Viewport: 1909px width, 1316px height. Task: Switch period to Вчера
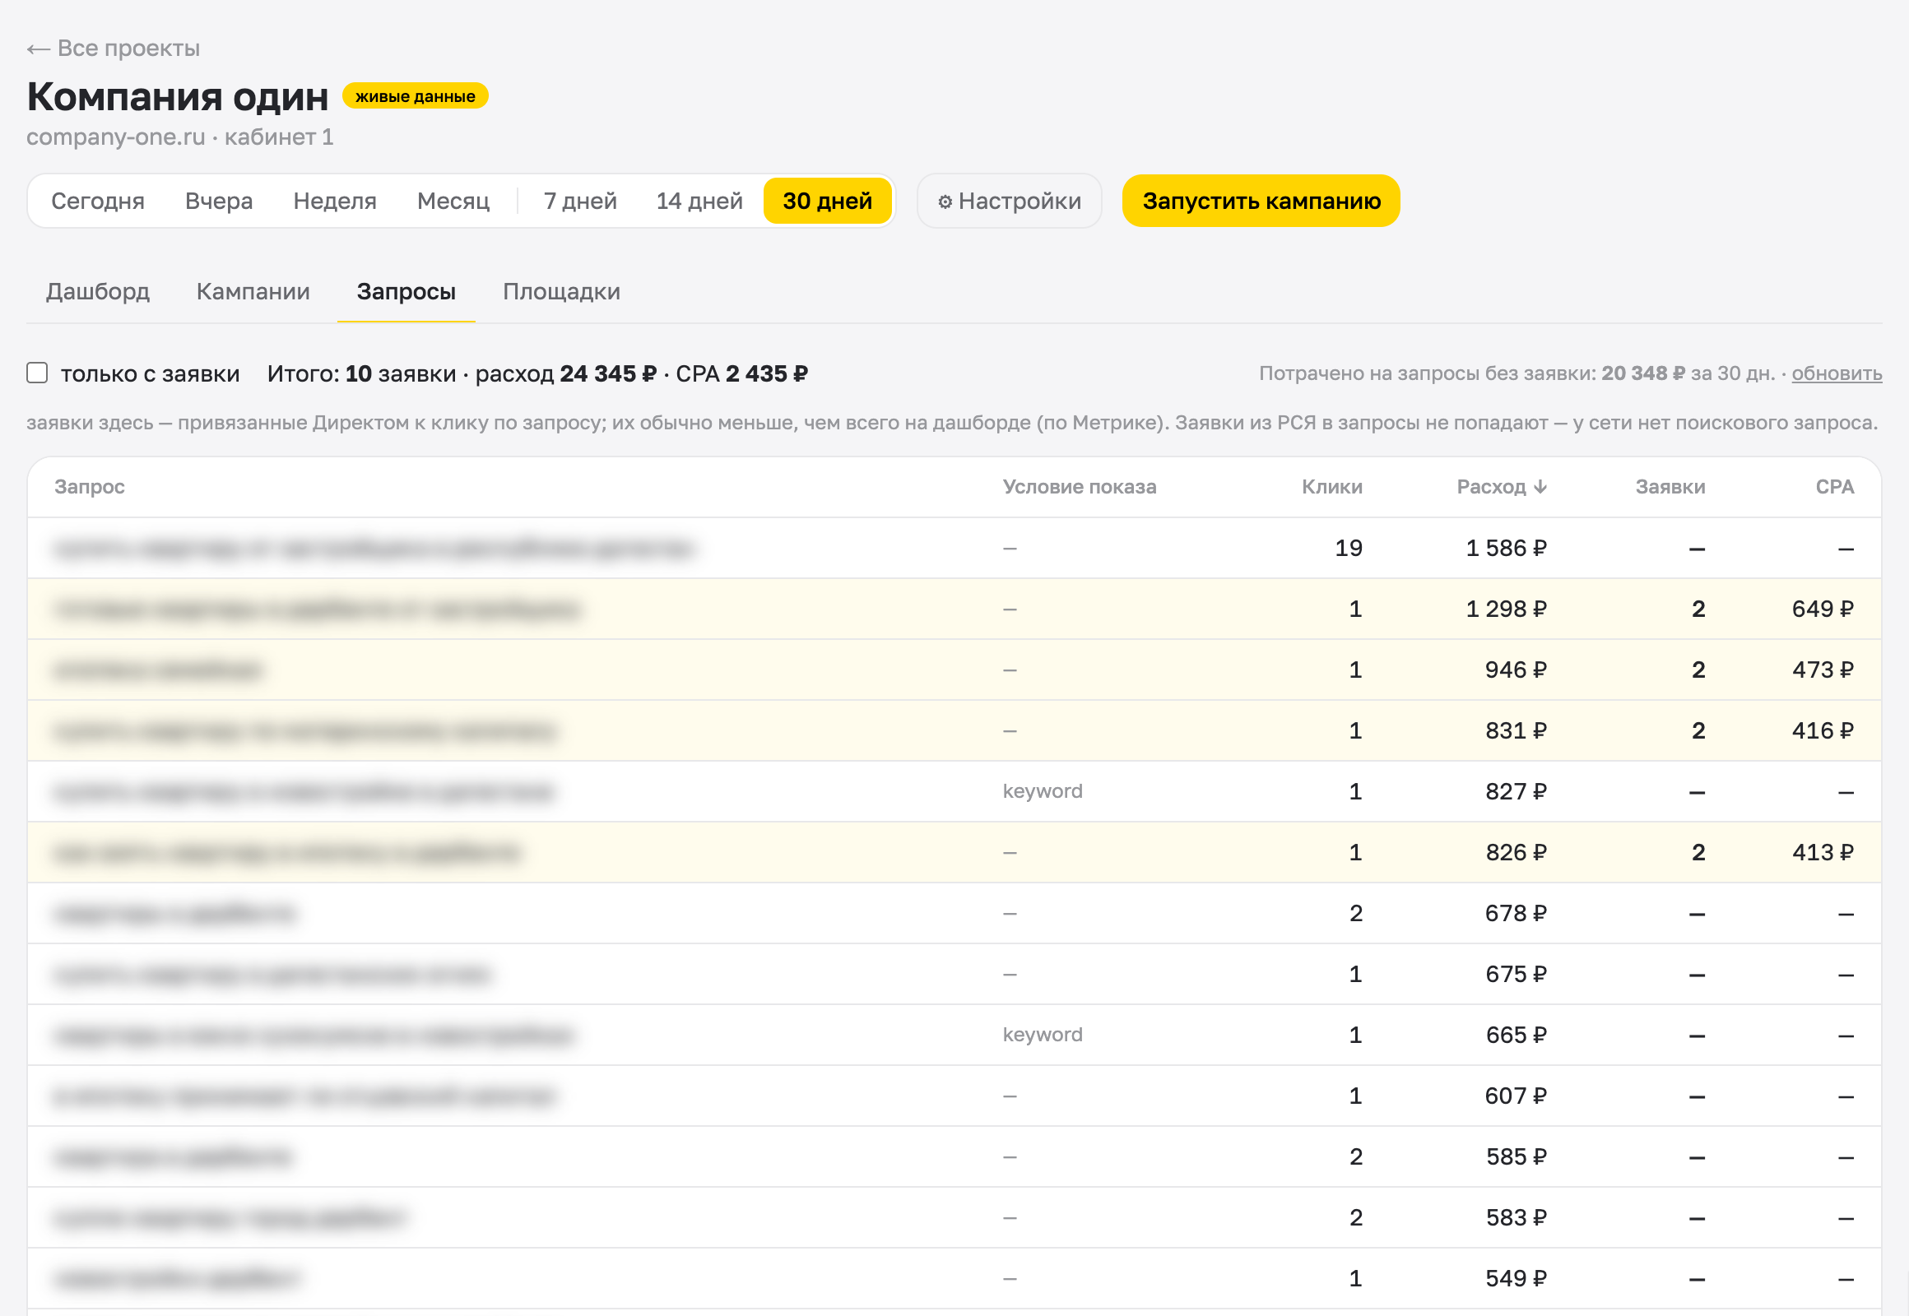(219, 201)
